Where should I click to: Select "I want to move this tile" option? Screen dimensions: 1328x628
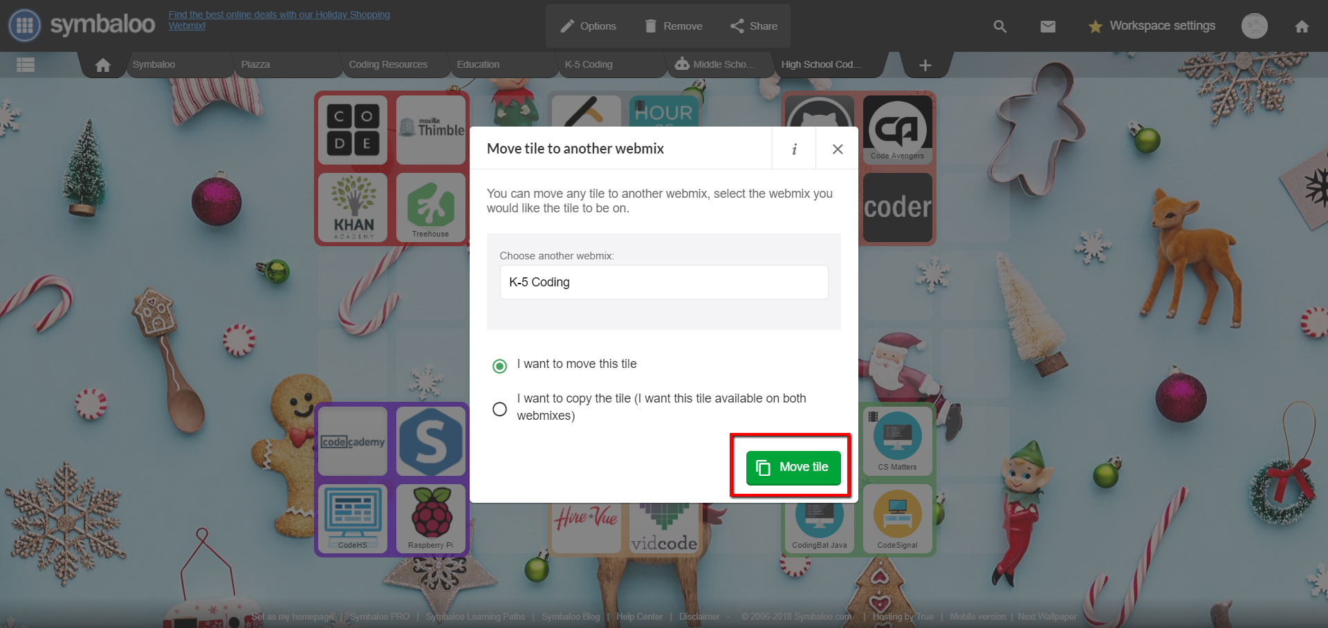(499, 365)
